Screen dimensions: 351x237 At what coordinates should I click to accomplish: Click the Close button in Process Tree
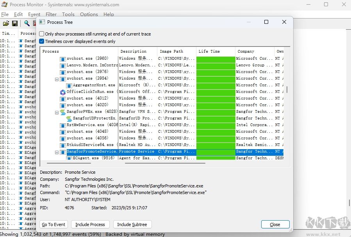pos(275,225)
